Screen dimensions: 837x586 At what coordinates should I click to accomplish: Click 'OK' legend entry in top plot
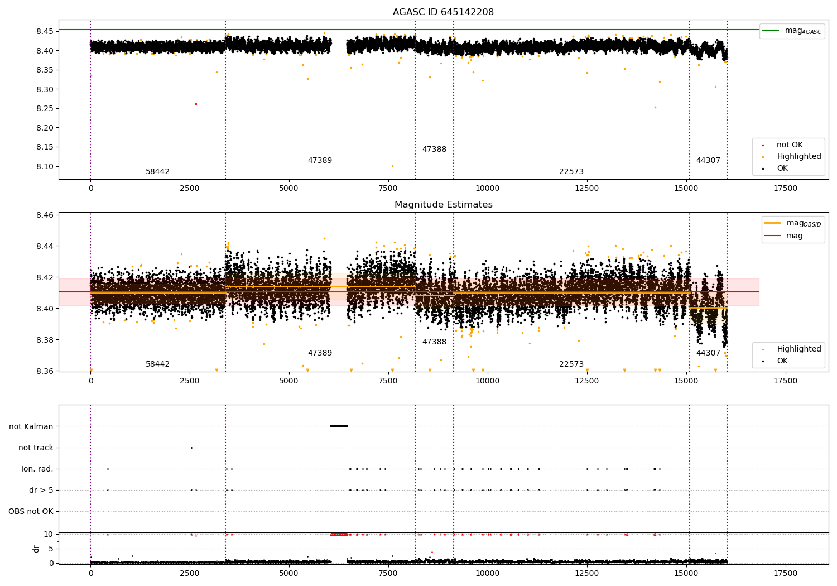(776, 169)
